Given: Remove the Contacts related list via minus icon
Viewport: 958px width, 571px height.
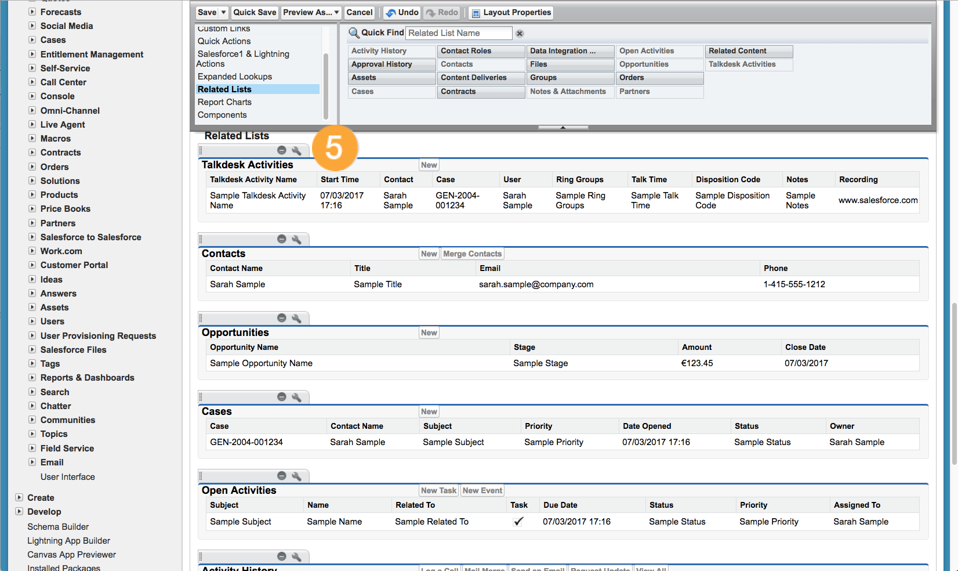Looking at the screenshot, I should [282, 239].
